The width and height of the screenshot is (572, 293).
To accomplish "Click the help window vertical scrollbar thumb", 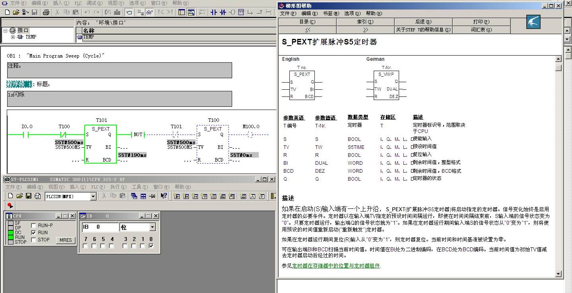I will click(558, 67).
